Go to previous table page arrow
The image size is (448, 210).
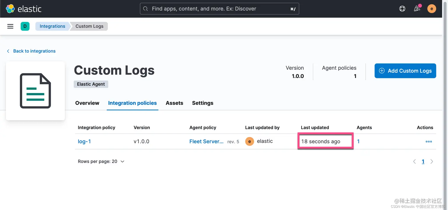tap(415, 162)
